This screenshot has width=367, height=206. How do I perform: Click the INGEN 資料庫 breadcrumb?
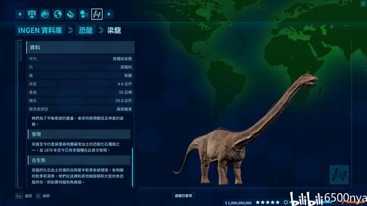(40, 30)
